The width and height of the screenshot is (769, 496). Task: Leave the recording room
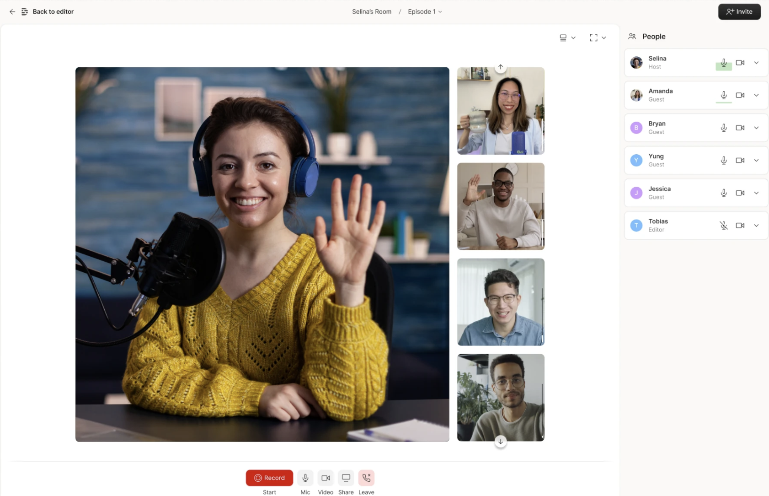pyautogui.click(x=366, y=478)
